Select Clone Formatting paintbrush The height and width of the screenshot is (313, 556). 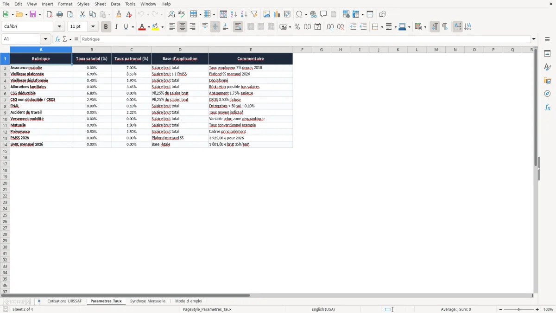click(119, 14)
